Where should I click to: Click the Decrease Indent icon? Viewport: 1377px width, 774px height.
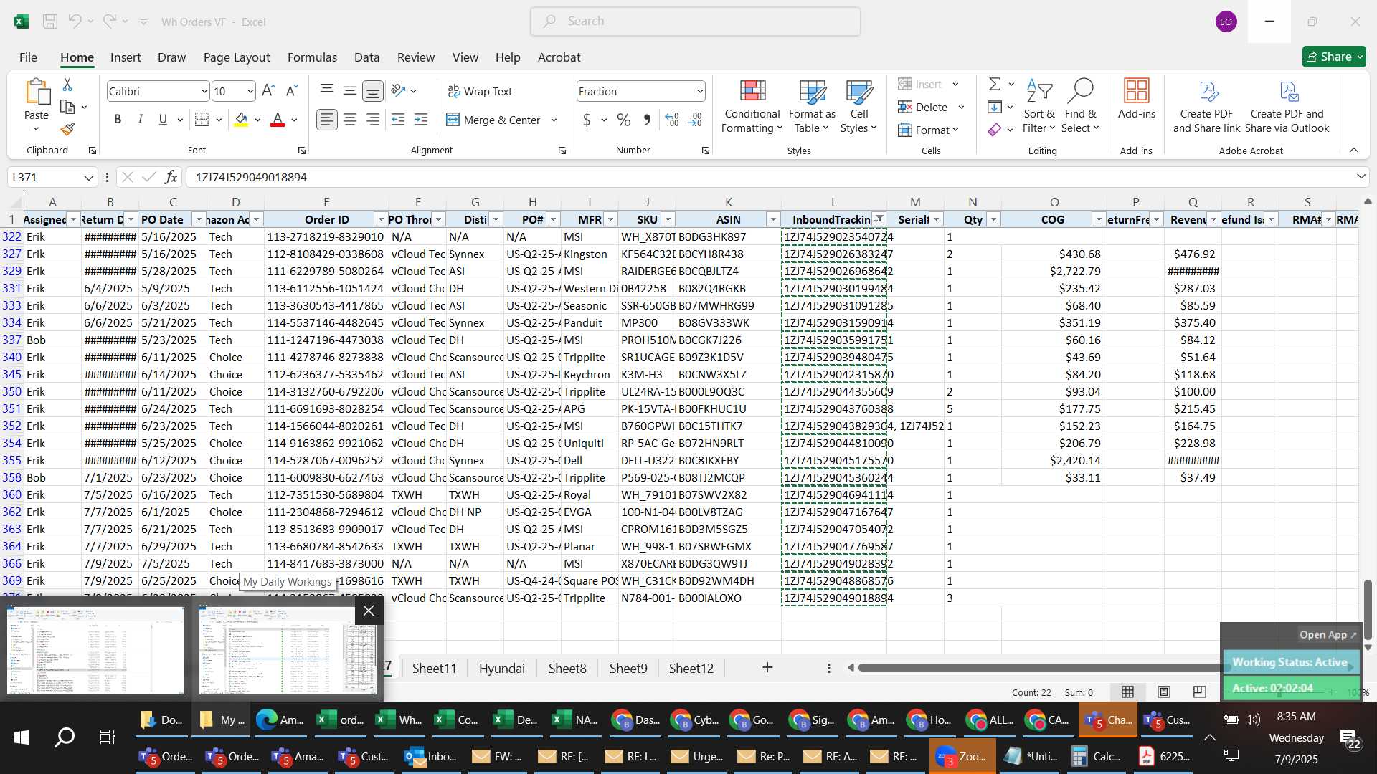tap(398, 120)
